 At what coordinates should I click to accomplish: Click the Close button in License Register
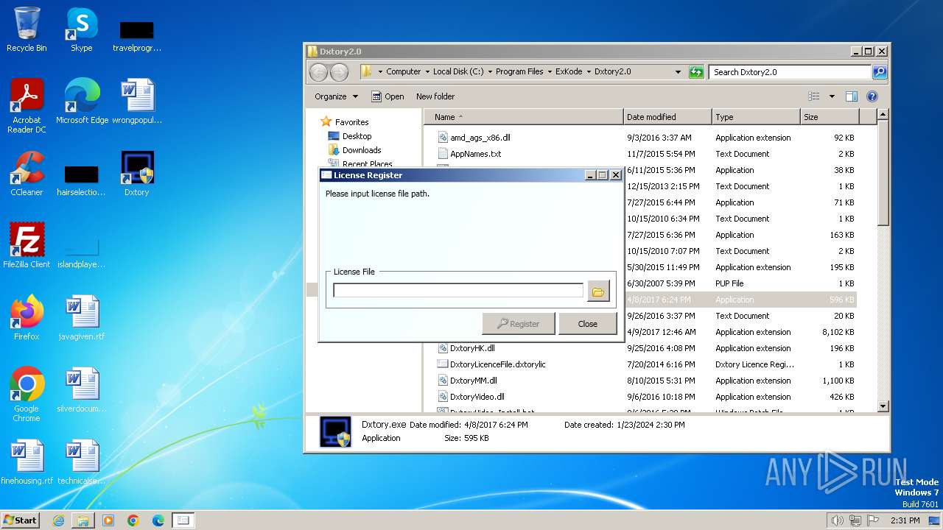click(x=587, y=323)
